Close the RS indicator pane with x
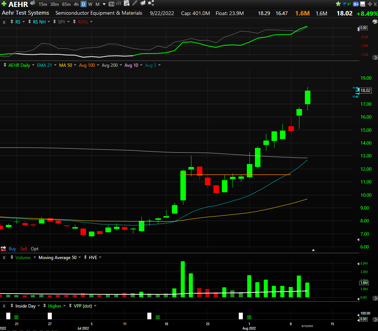Image resolution: width=378 pixels, height=331 pixels. [x=4, y=22]
